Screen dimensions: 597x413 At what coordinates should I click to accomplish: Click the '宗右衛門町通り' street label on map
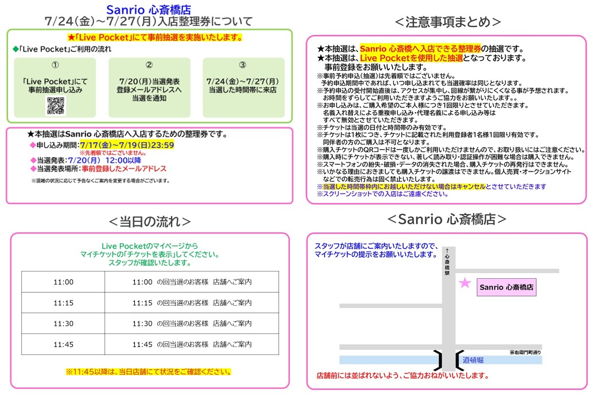coord(525,353)
